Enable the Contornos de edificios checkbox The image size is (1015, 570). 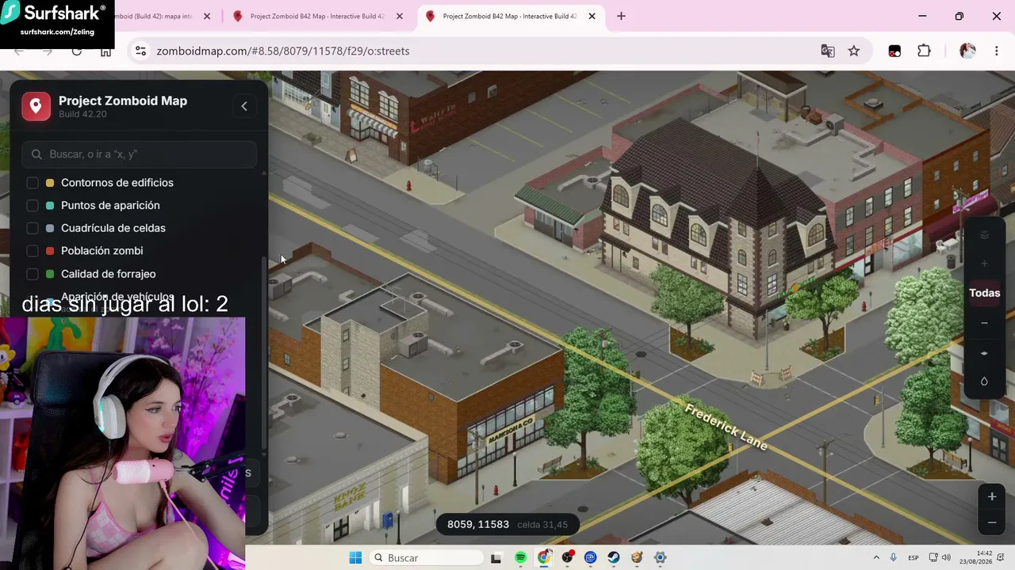[33, 183]
